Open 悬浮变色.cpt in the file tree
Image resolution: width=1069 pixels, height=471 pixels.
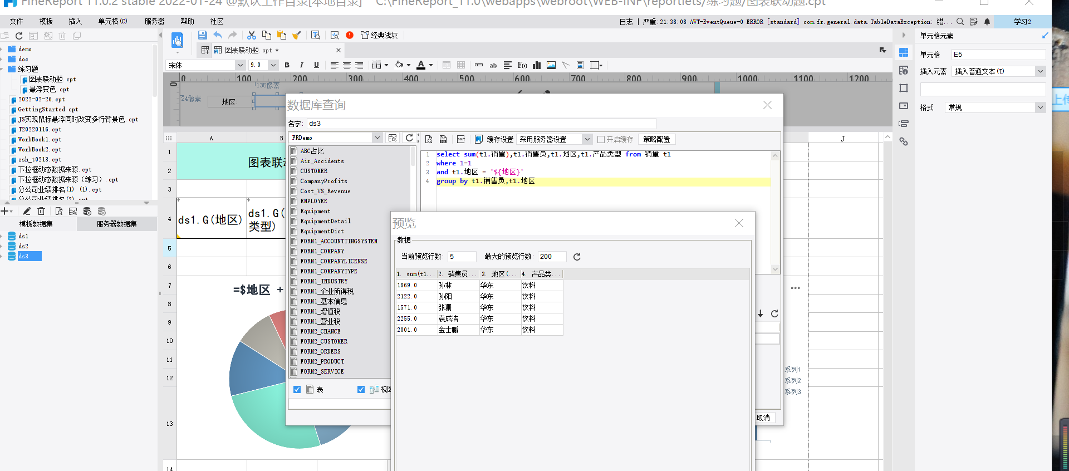pos(49,89)
